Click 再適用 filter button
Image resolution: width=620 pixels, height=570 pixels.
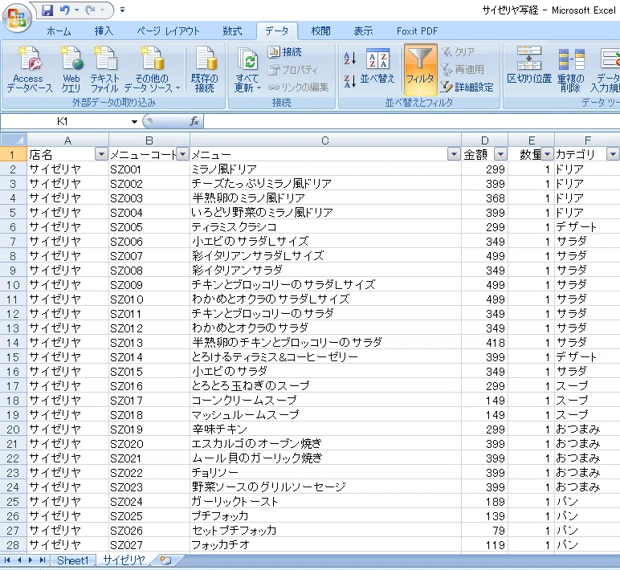point(463,70)
